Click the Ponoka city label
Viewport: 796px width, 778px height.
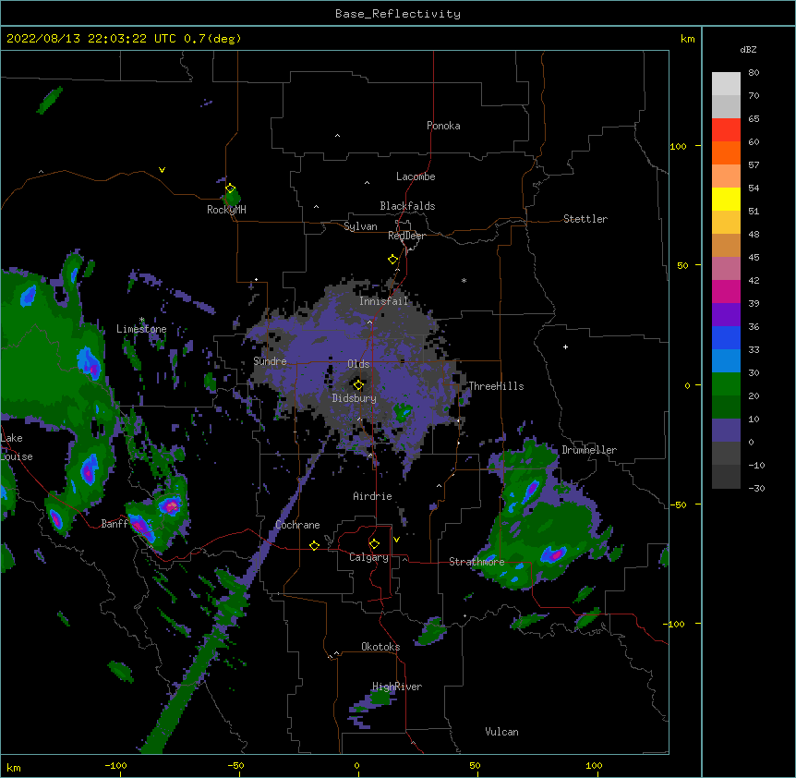tap(443, 126)
